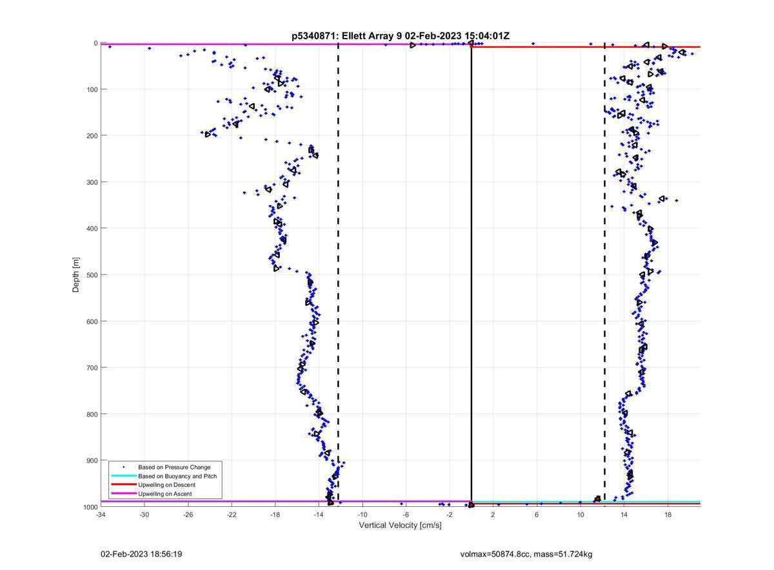Click the x-axis tick label 6
The width and height of the screenshot is (774, 570).
[x=537, y=515]
